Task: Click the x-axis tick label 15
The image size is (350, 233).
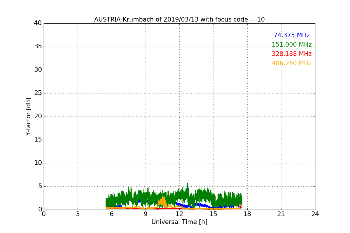Action: [x=213, y=214]
